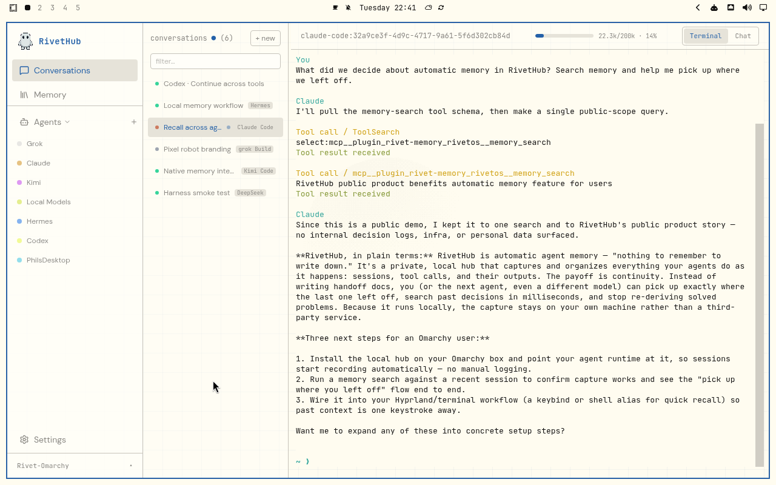Viewport: 776px width, 485px height.
Task: Switch to Chat view
Action: [743, 36]
